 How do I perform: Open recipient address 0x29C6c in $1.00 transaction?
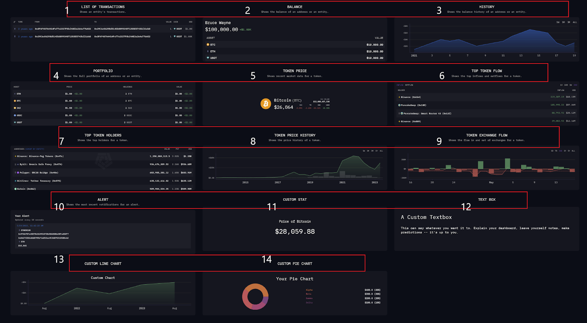(122, 29)
